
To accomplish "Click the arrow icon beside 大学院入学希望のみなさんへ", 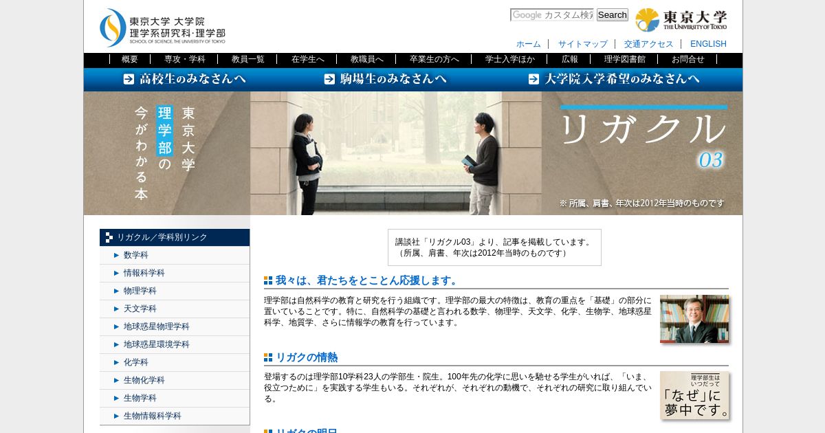I will 533,79.
